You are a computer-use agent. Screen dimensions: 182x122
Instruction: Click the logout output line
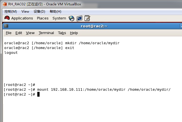tap(11, 53)
